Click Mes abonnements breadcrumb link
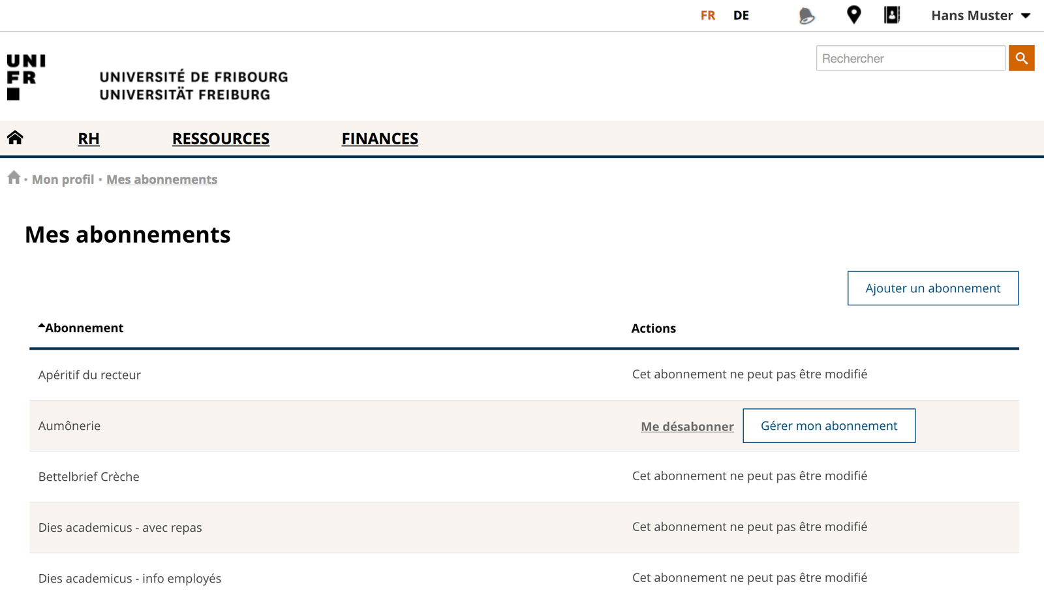1044x595 pixels. 162,179
